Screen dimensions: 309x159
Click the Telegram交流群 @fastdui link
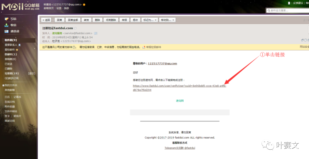pos(180,148)
